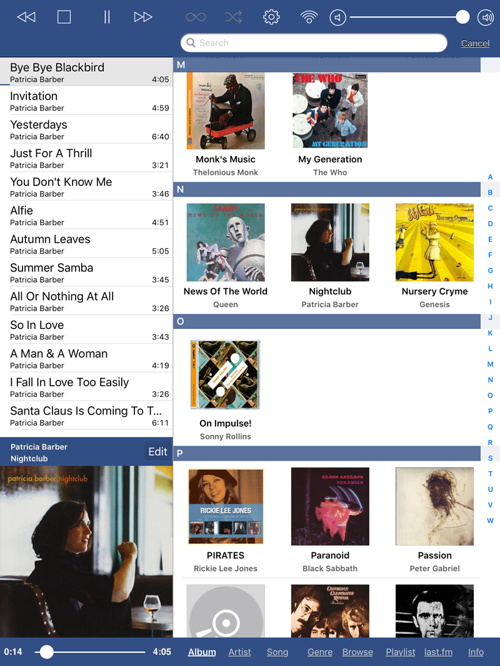Switch to the Artist tab
This screenshot has width=500, height=666.
coord(239,652)
